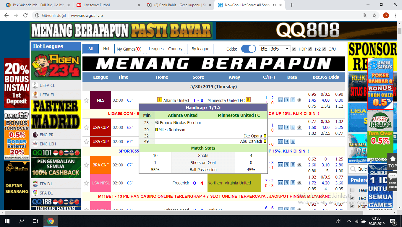Viewport: 402px width, 227px height.
Task: Open 'E' data icon for USA CUP 67' match
Action: click(293, 141)
